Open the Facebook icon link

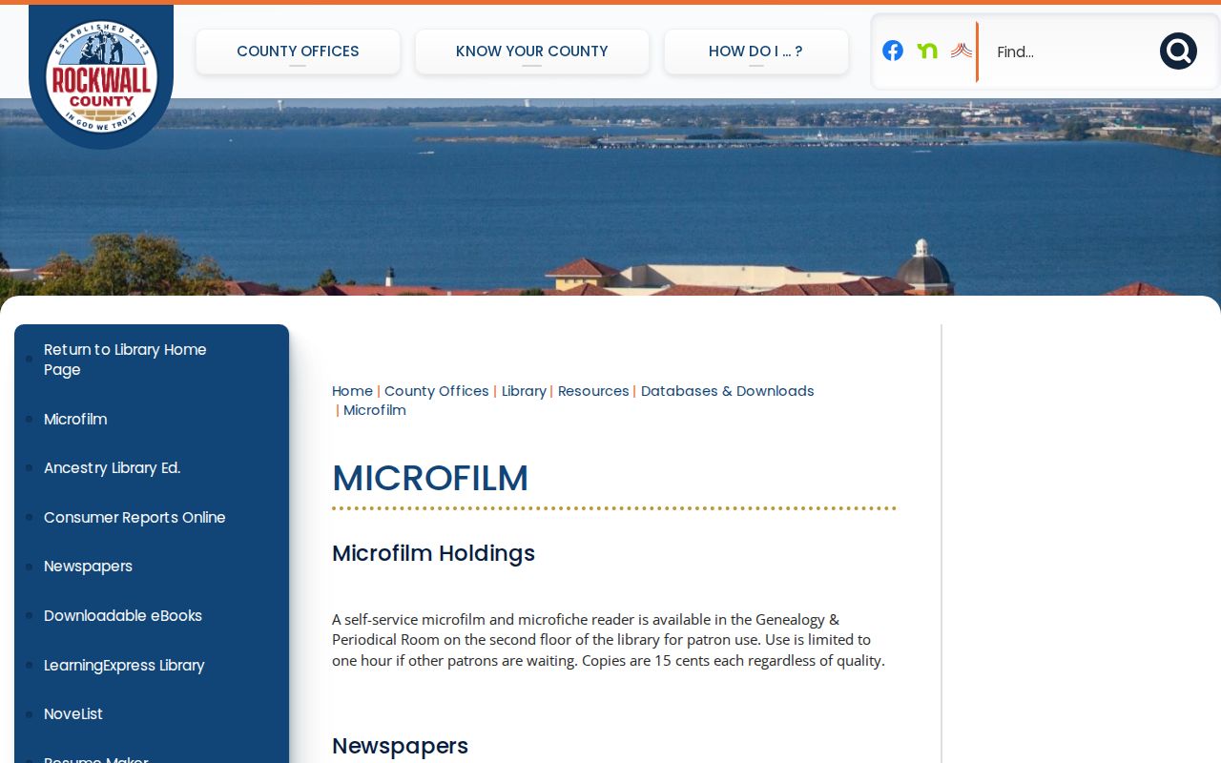pyautogui.click(x=893, y=51)
